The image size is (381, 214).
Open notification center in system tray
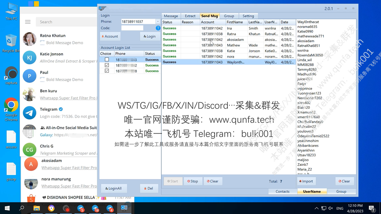(372, 208)
